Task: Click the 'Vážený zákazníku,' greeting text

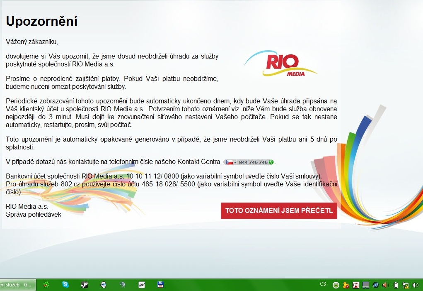Action: tap(32, 42)
